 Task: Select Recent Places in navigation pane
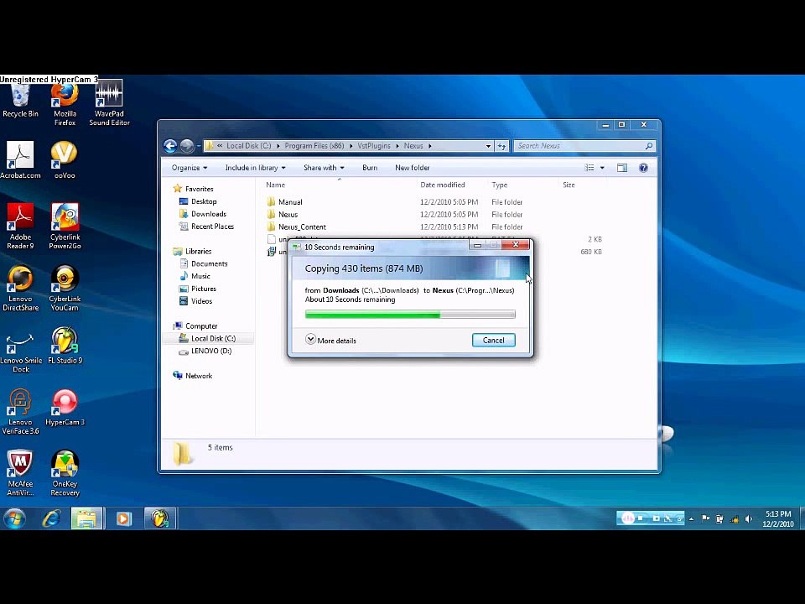tap(206, 226)
